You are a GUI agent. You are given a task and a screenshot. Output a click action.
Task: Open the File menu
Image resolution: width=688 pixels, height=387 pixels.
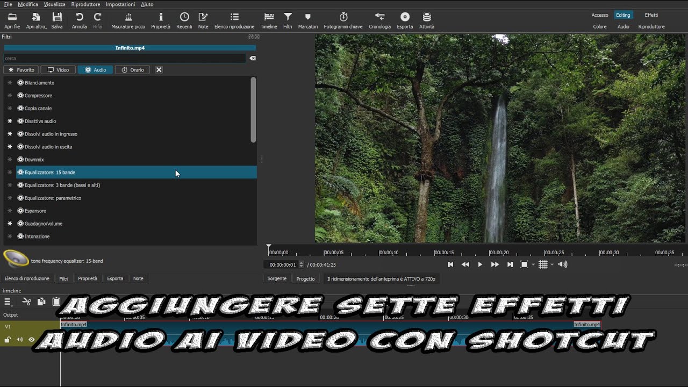click(8, 4)
